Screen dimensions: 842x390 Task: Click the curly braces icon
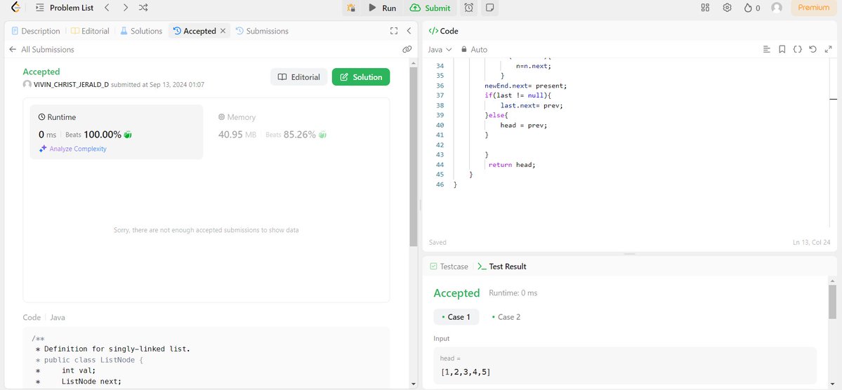(798, 49)
